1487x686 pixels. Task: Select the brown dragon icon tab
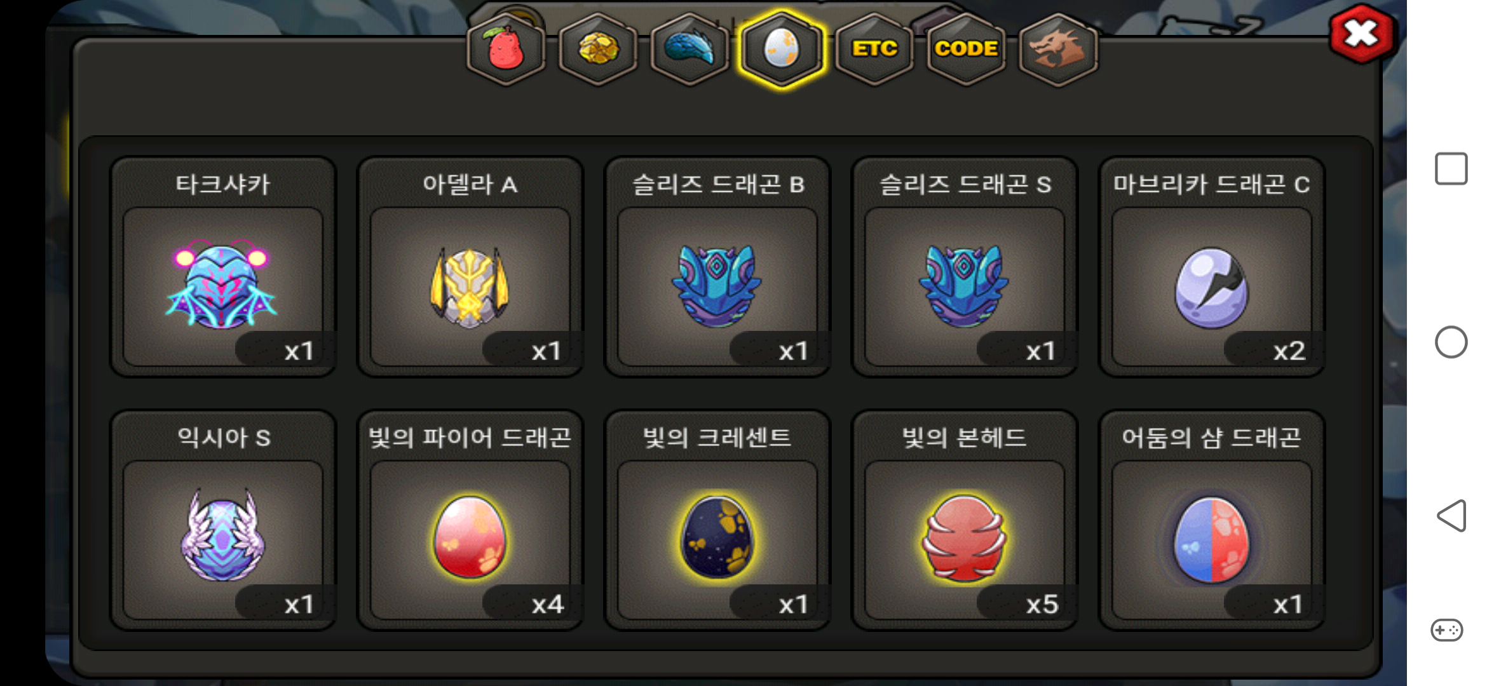click(1058, 49)
